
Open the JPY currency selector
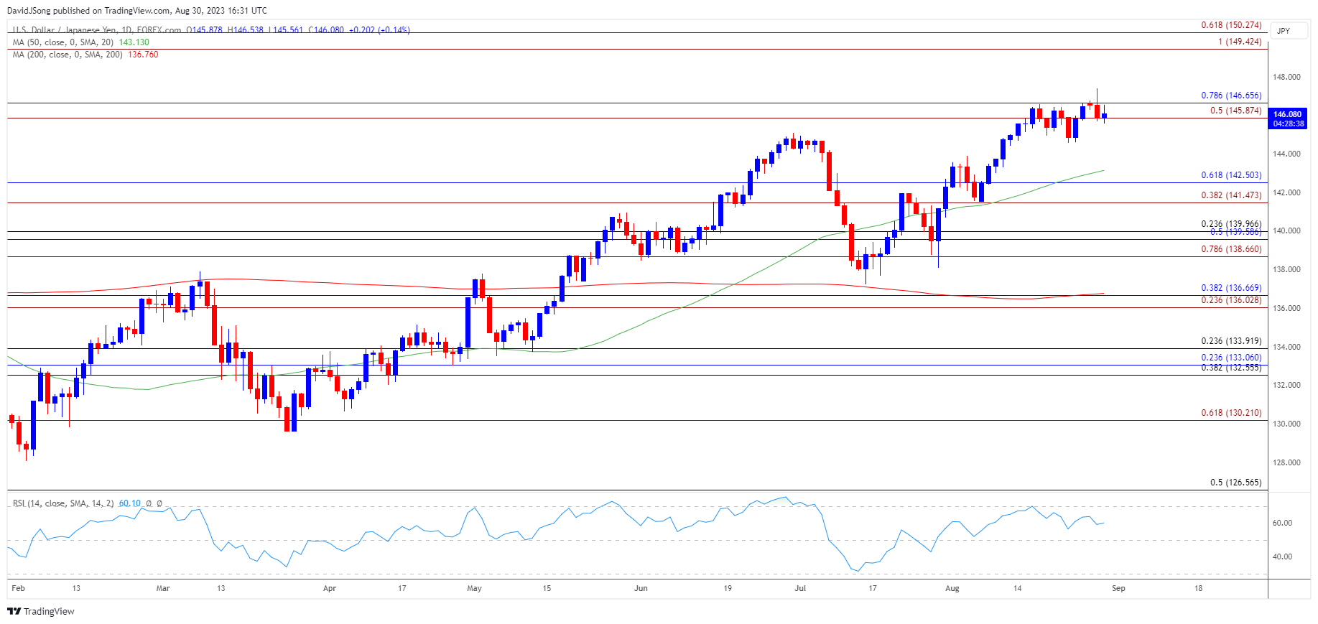coord(1289,31)
